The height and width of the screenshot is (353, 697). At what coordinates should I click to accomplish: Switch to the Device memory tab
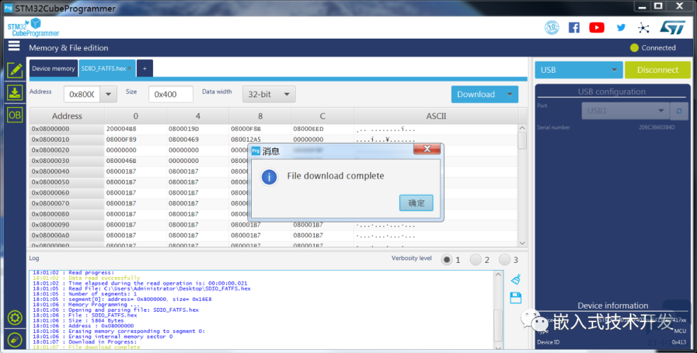pyautogui.click(x=54, y=68)
